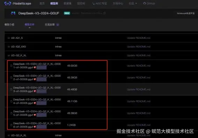Image resolution: width=198 pixels, height=138 pixels.
Task: Open file DeepSeek-V3-0324-UD-Q2_K_XL-00003-of-00006.gguf
Action: click(x=37, y=89)
